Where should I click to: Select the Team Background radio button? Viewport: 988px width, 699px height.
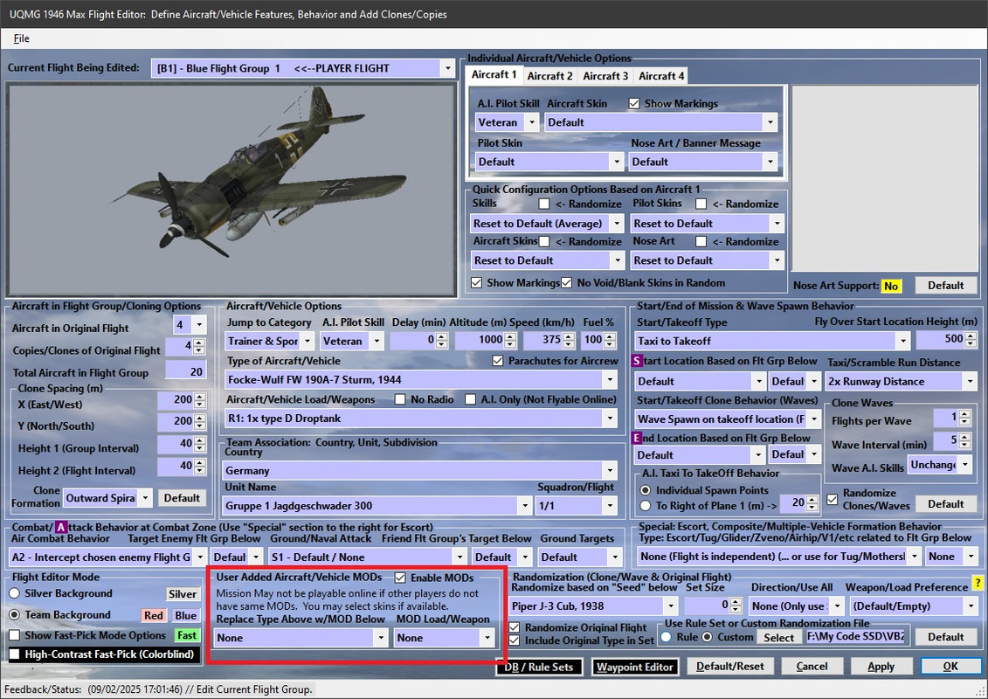click(x=15, y=614)
